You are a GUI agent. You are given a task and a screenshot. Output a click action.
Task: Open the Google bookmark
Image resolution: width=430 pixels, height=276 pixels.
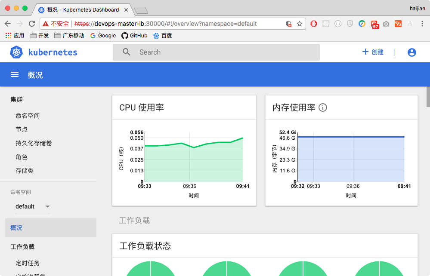(103, 36)
